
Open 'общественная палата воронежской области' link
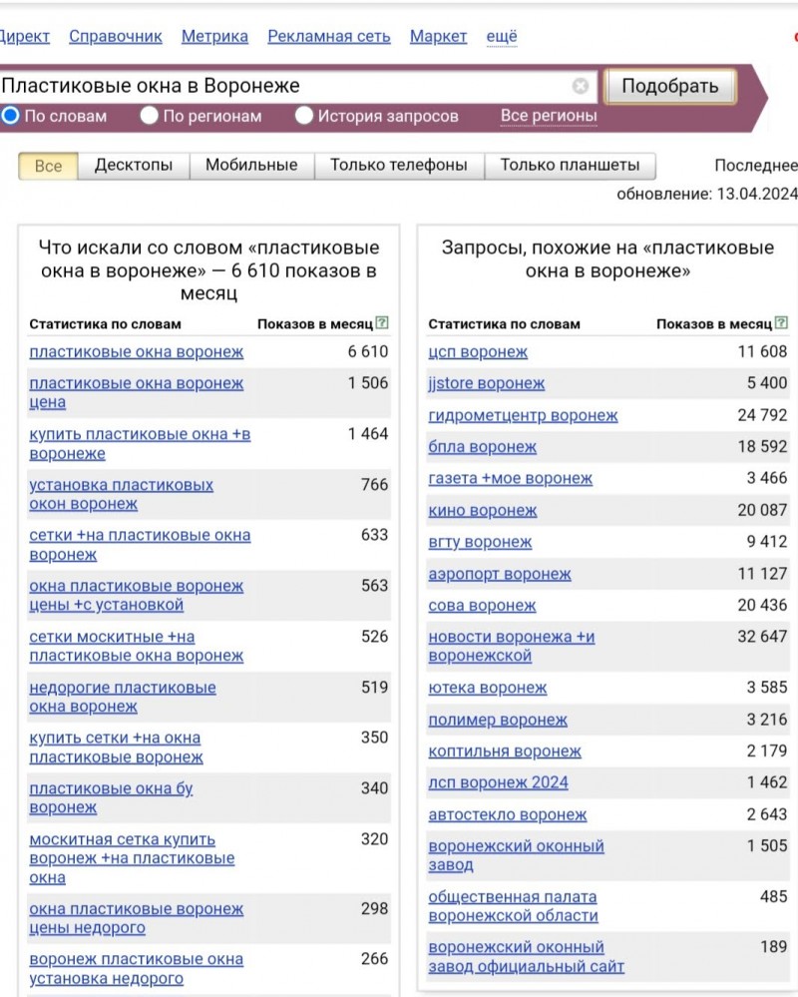point(514,906)
